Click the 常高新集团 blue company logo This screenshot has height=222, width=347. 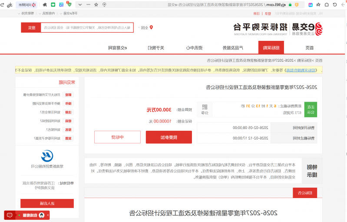[47, 156]
